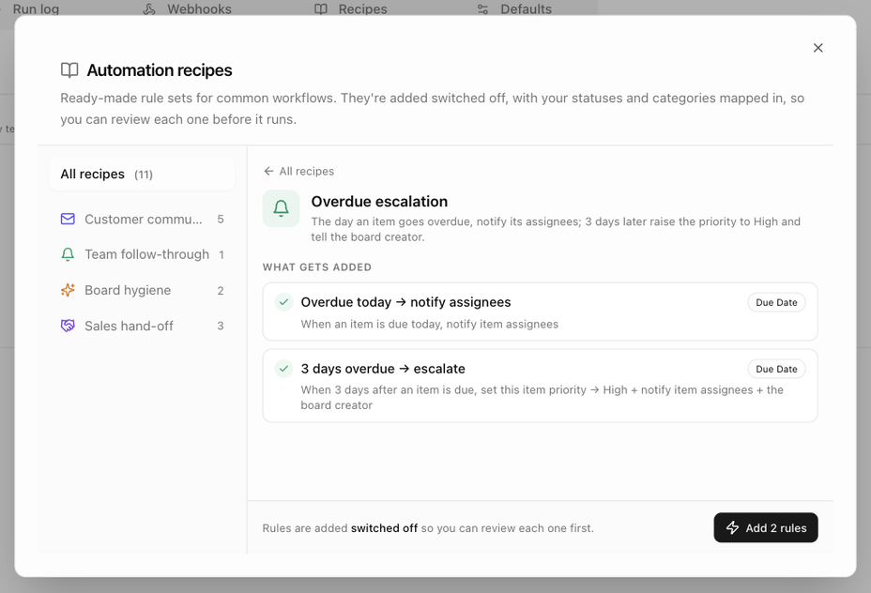Viewport: 871px width, 593px height.
Task: Click the count 3 next to Sales hand-off
Action: [221, 326]
